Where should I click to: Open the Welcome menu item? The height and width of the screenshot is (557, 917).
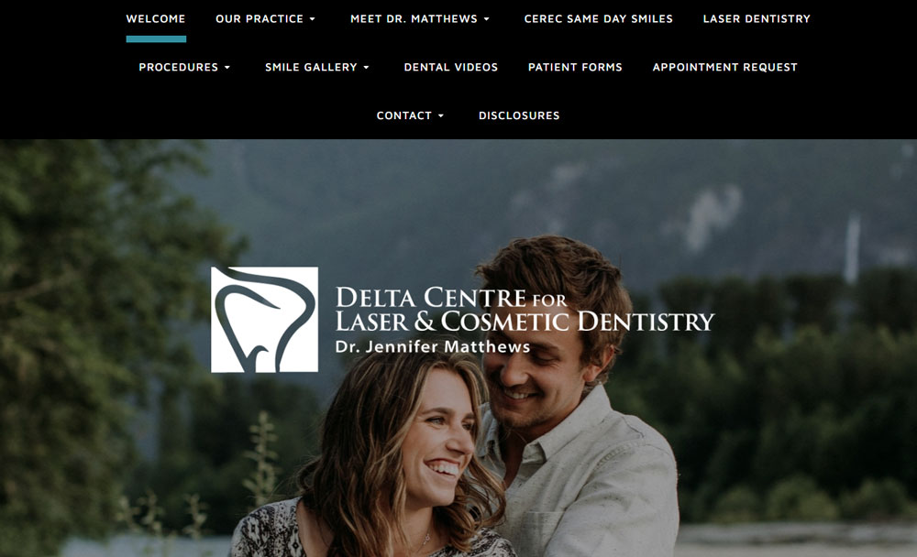pos(156,18)
